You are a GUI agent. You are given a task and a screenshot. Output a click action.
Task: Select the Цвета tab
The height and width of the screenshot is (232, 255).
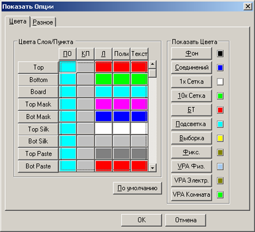18,22
